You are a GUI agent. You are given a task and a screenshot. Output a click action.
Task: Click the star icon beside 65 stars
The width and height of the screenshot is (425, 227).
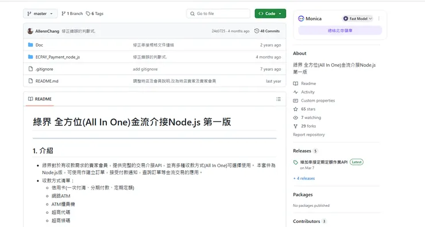(295, 109)
